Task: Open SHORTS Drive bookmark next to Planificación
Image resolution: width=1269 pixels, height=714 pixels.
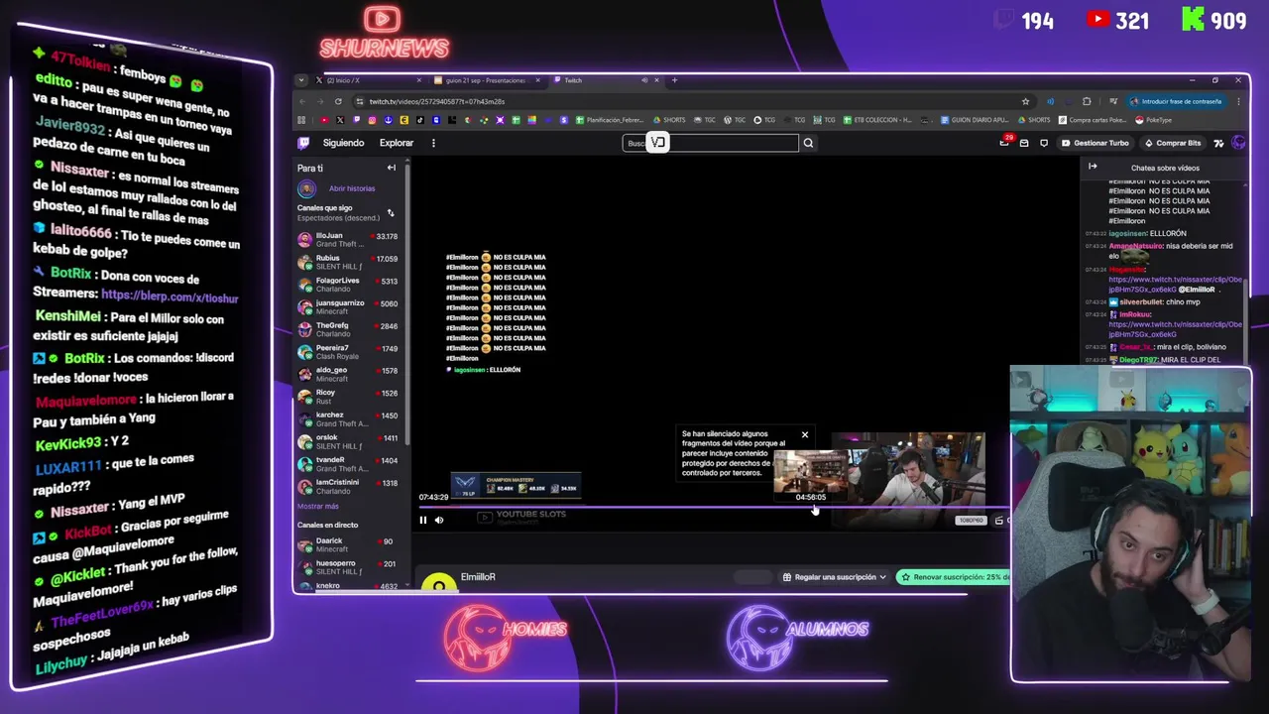Action: [x=669, y=120]
